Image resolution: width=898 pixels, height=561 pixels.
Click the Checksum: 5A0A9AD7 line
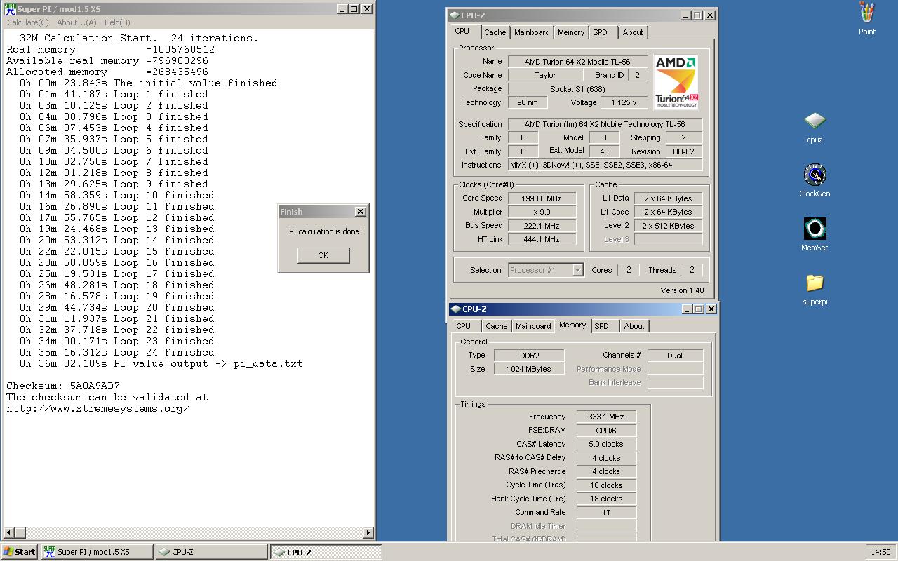click(63, 386)
